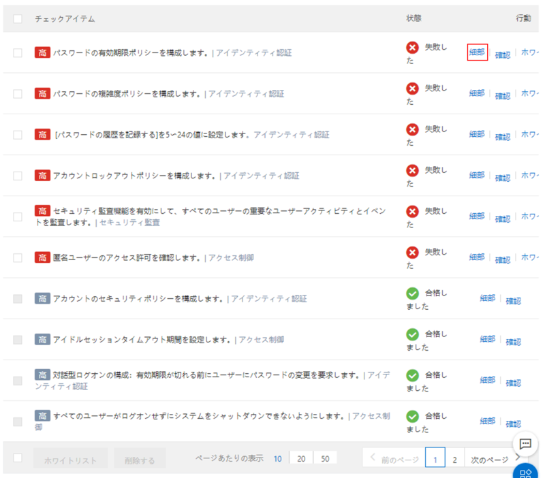
Task: Show 50 items per page
Action: click(325, 458)
